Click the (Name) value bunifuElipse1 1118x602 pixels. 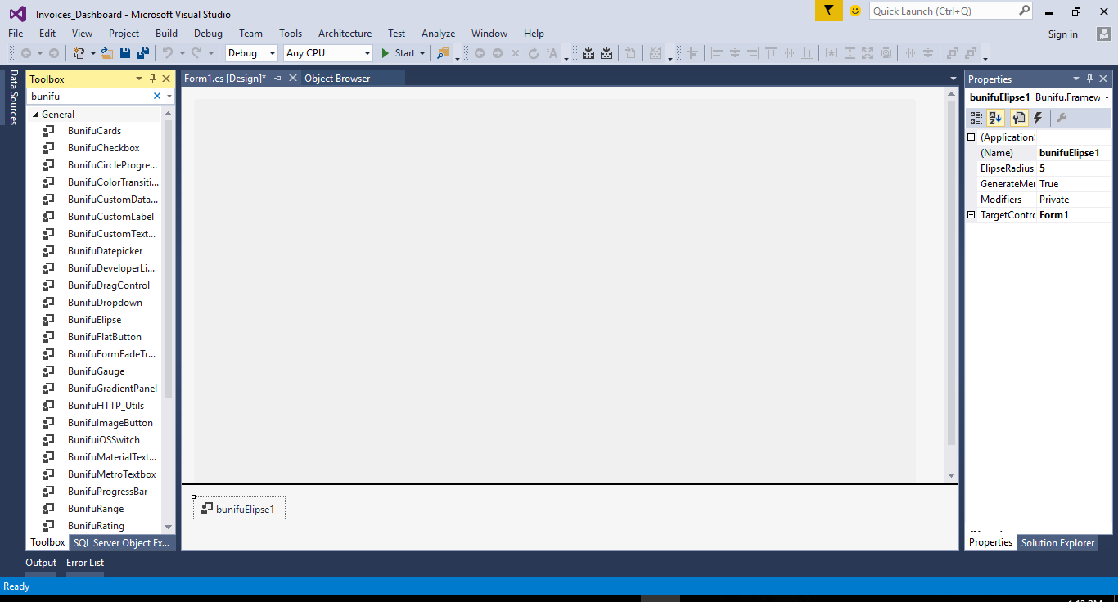click(x=1074, y=153)
